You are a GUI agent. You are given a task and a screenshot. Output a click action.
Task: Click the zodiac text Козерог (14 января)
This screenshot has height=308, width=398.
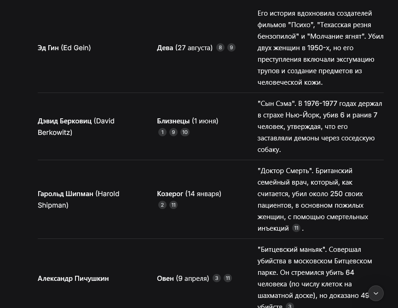tap(189, 194)
